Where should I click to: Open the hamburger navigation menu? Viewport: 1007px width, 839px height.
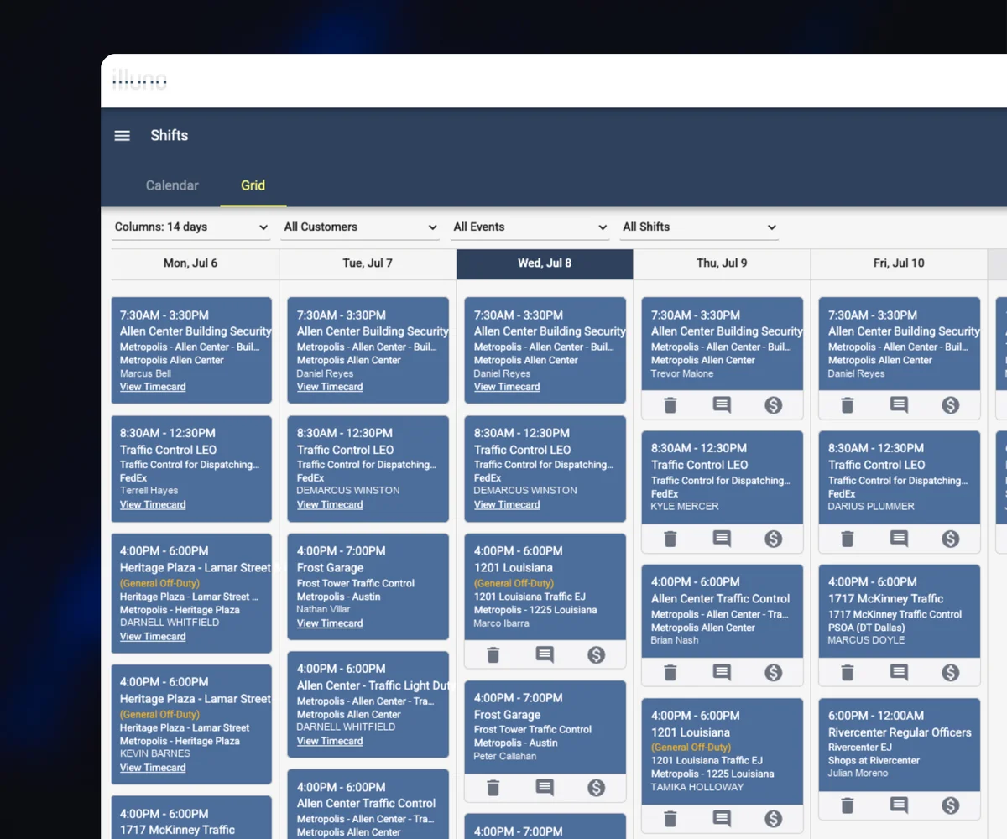click(123, 136)
